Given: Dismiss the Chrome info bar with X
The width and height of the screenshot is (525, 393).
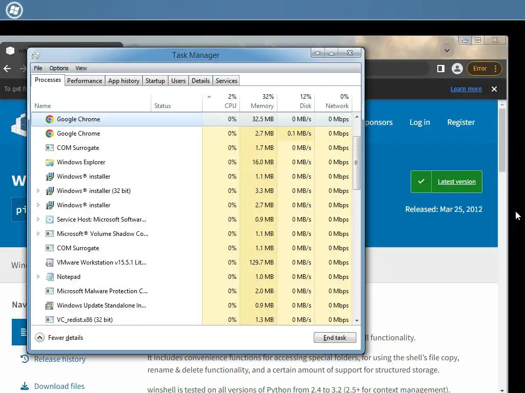Looking at the screenshot, I should click(x=494, y=89).
